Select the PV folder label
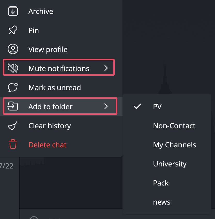Viewport: 215px width, 219px height. pyautogui.click(x=157, y=107)
